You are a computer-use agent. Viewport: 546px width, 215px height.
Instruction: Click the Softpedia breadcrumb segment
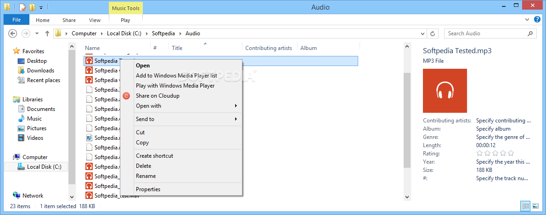[x=164, y=33]
